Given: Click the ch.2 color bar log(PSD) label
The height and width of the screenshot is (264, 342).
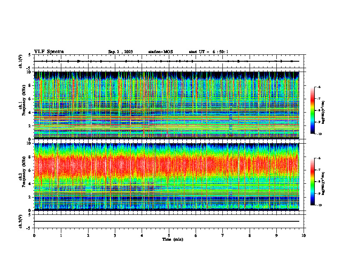Looking at the screenshot, I should (324, 183).
